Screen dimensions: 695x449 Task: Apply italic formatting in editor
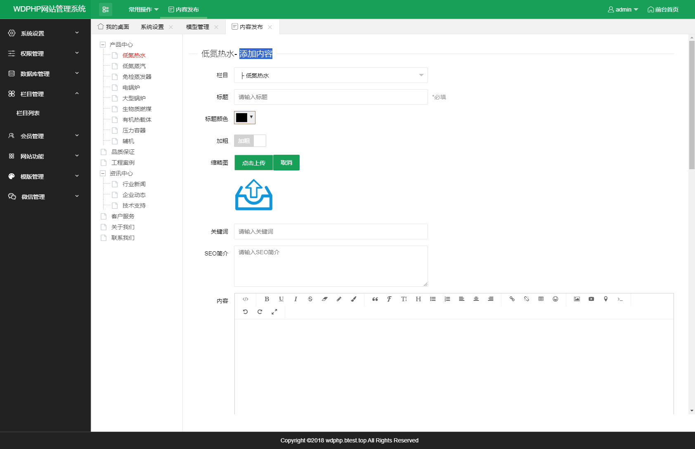click(295, 299)
